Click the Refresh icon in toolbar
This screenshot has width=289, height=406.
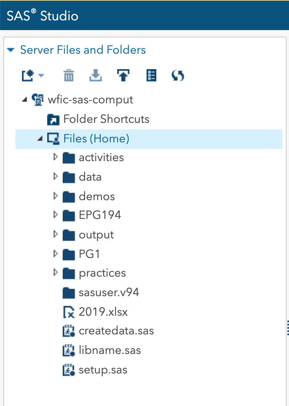(x=178, y=76)
